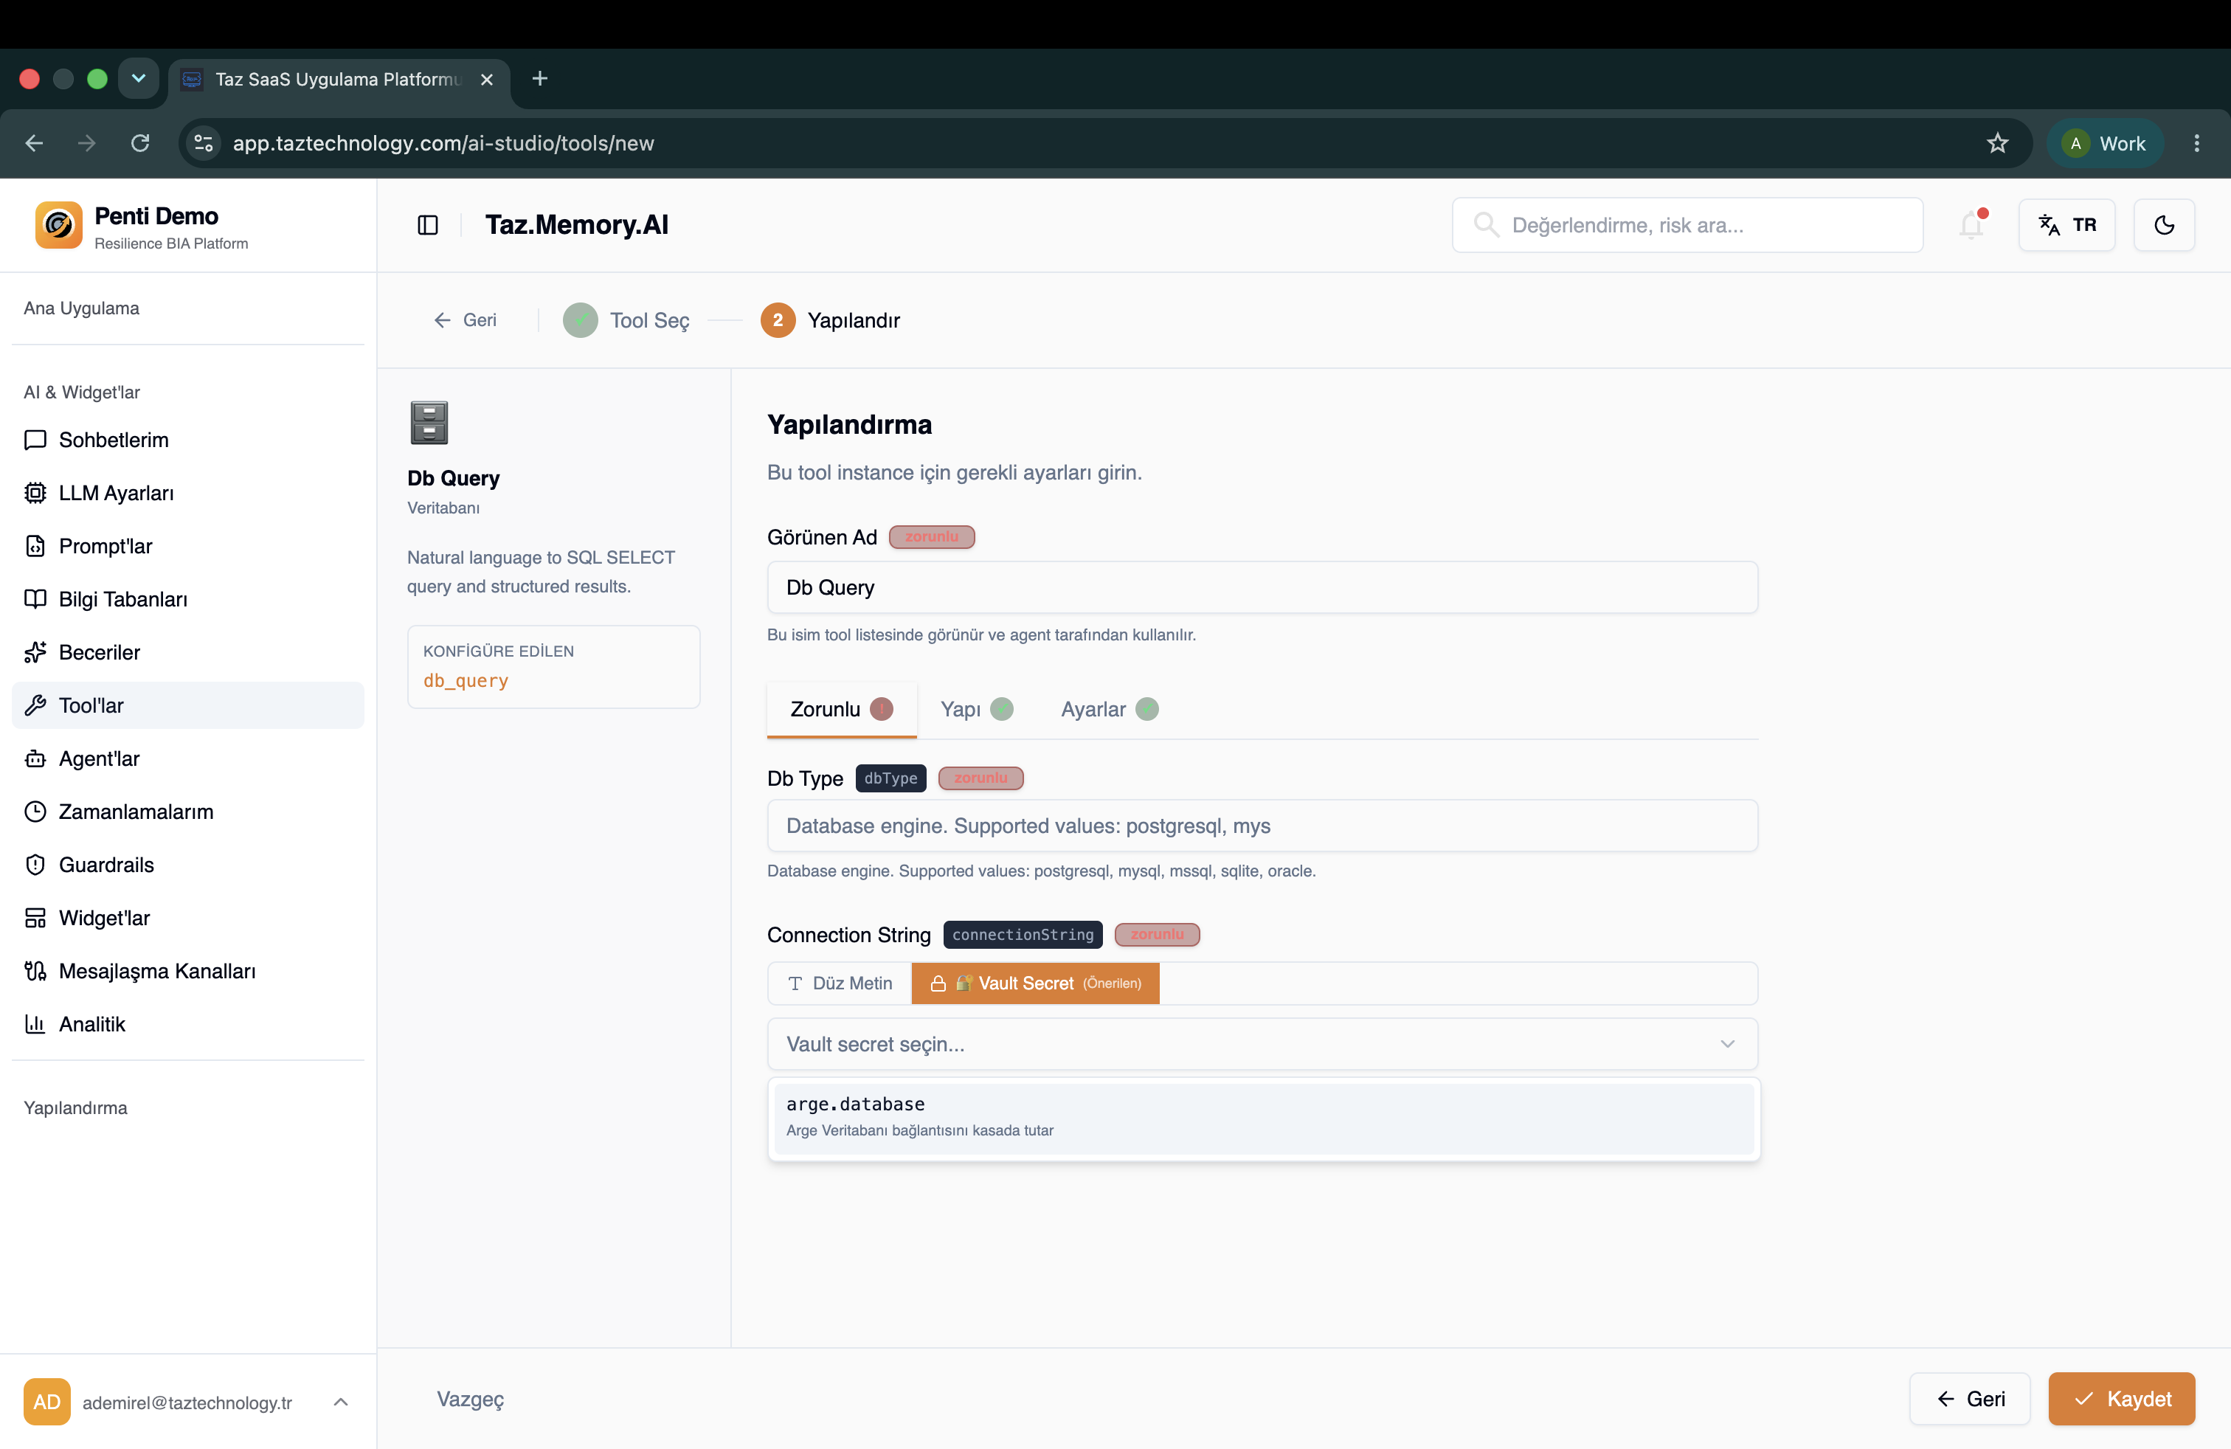Screen dimensions: 2231x1449
Task: Click the Db Query cabinet icon
Action: 429,423
